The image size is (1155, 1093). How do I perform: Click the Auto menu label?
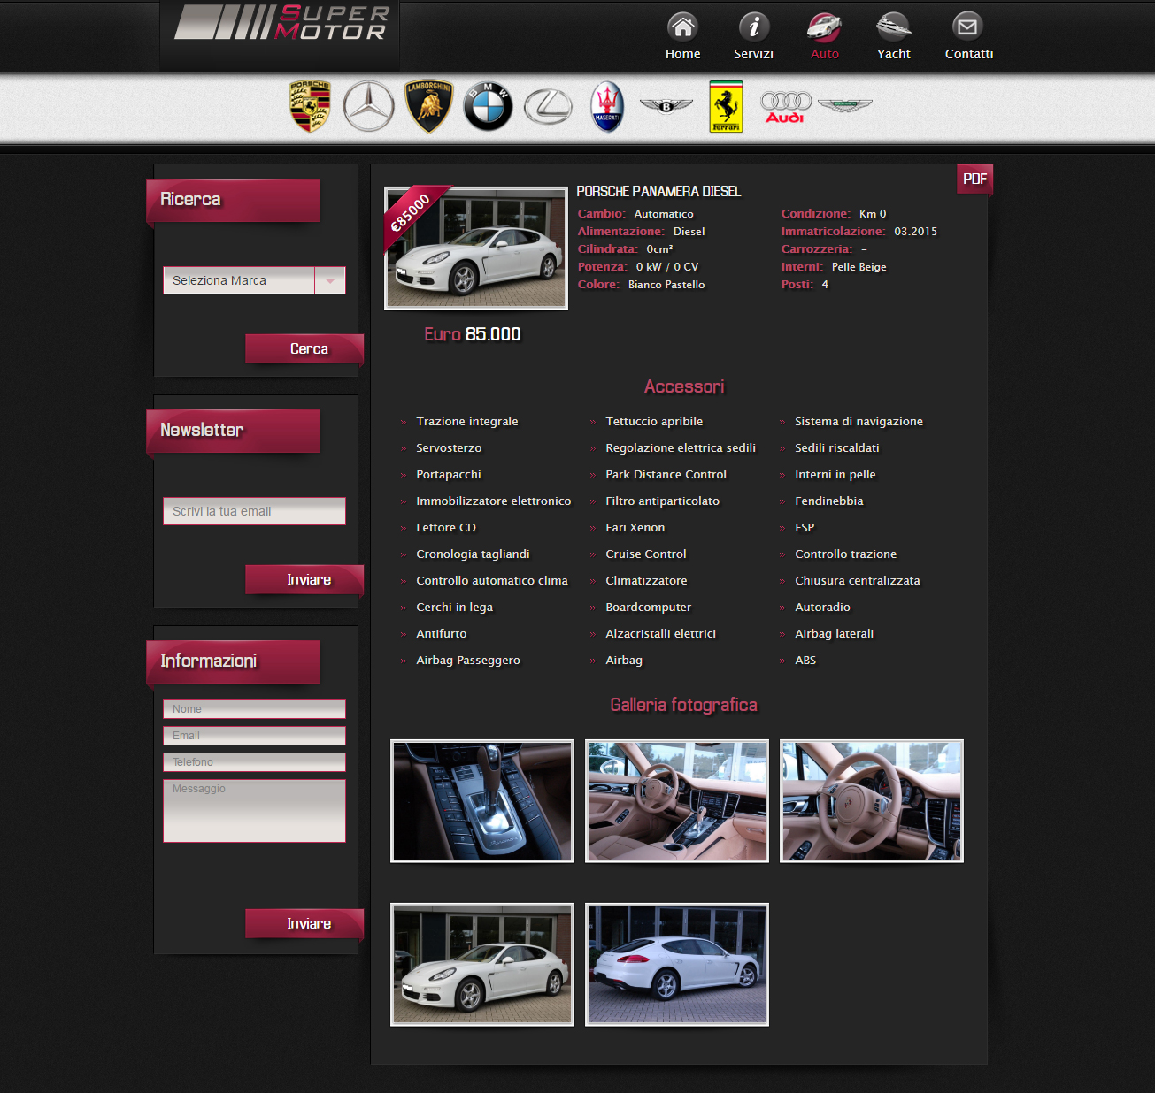825,54
